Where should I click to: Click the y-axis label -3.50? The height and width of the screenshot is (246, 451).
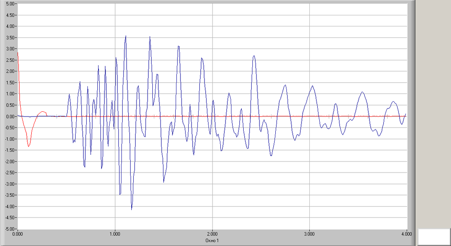coord(9,195)
